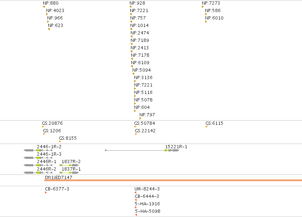Click insertion NP:757

coord(131,22)
